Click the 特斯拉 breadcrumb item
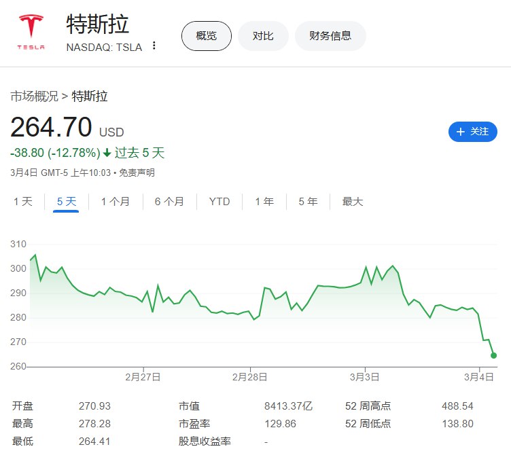This screenshot has height=449, width=511. (x=90, y=96)
